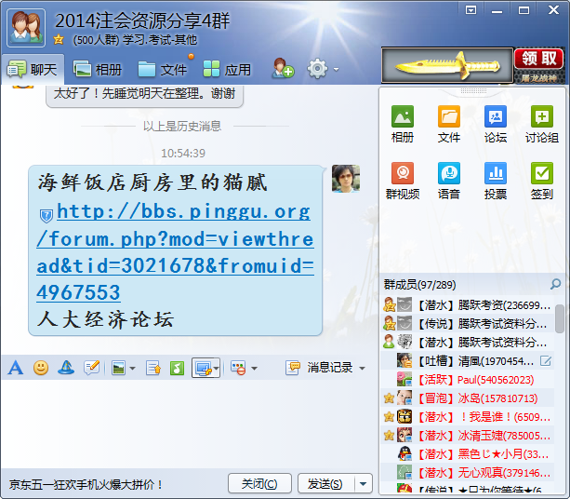Select member 黑色じ★小月
570x499 pixels.
click(467, 454)
